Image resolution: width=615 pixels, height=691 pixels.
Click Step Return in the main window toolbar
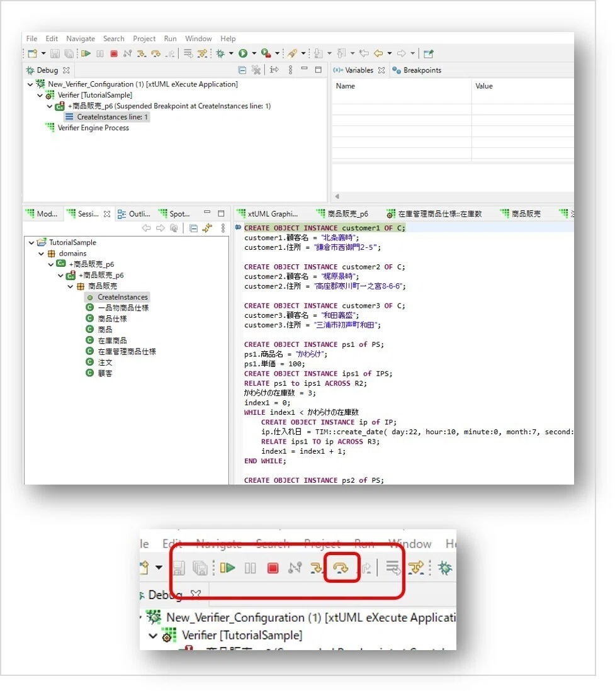pos(170,53)
